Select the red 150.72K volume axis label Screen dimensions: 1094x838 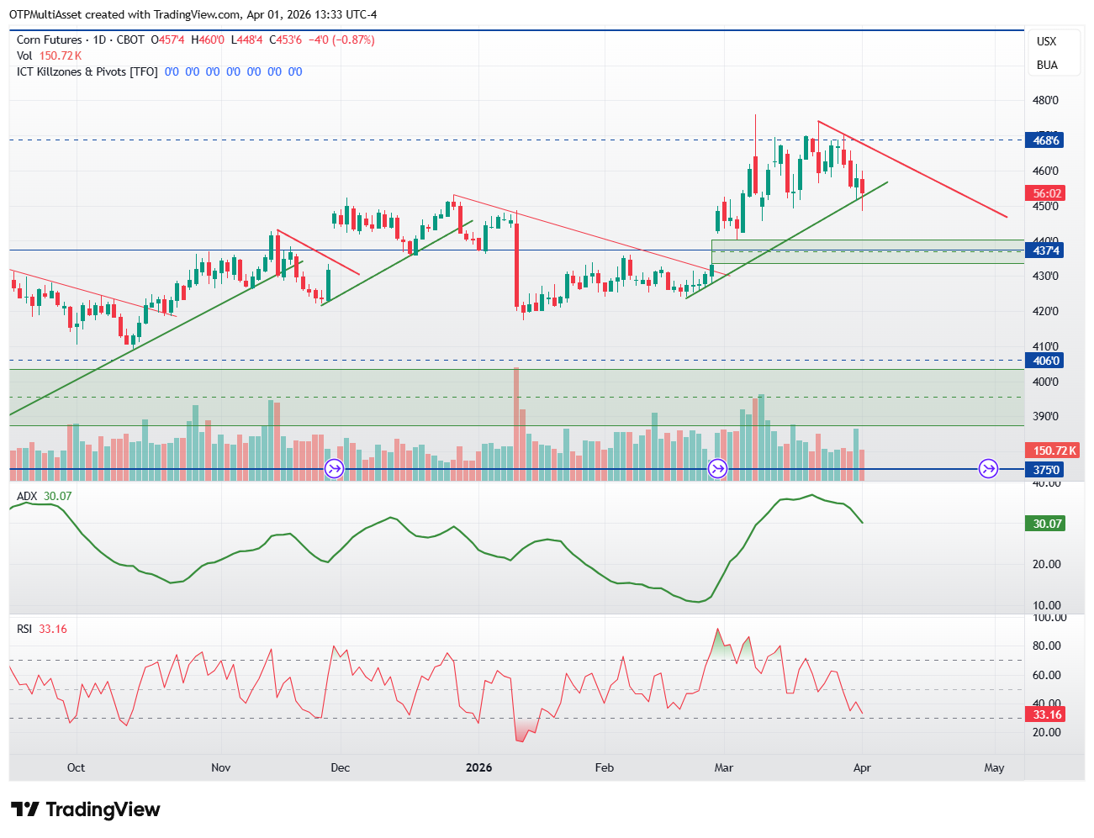click(x=1054, y=451)
